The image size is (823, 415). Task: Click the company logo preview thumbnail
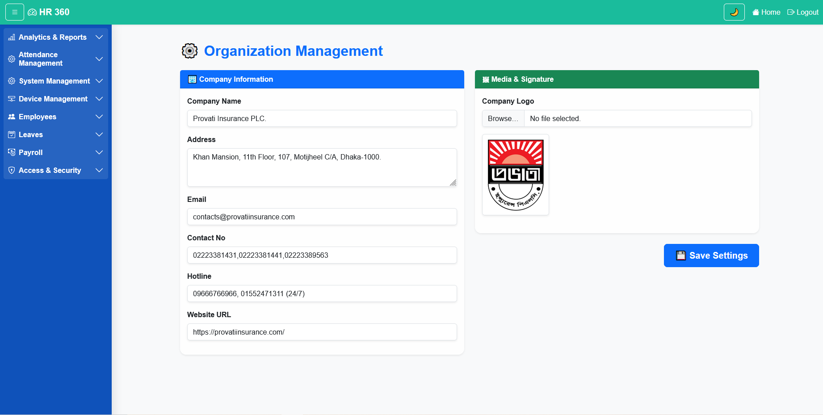516,175
